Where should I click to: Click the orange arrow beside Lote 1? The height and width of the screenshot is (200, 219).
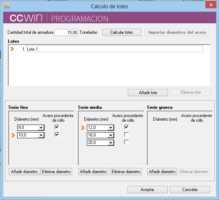click(x=12, y=49)
